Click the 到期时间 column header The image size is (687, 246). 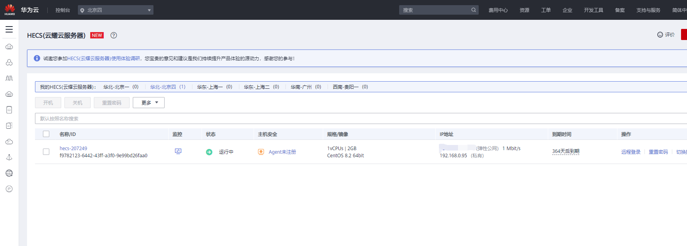click(562, 134)
